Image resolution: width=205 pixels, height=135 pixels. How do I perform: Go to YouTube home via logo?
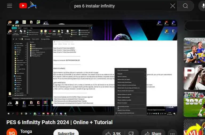(x=28, y=6)
